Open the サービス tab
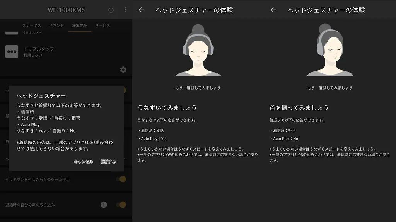396x222 pixels. pyautogui.click(x=102, y=25)
